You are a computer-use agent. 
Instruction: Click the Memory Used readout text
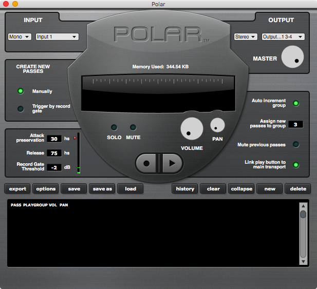pyautogui.click(x=160, y=67)
